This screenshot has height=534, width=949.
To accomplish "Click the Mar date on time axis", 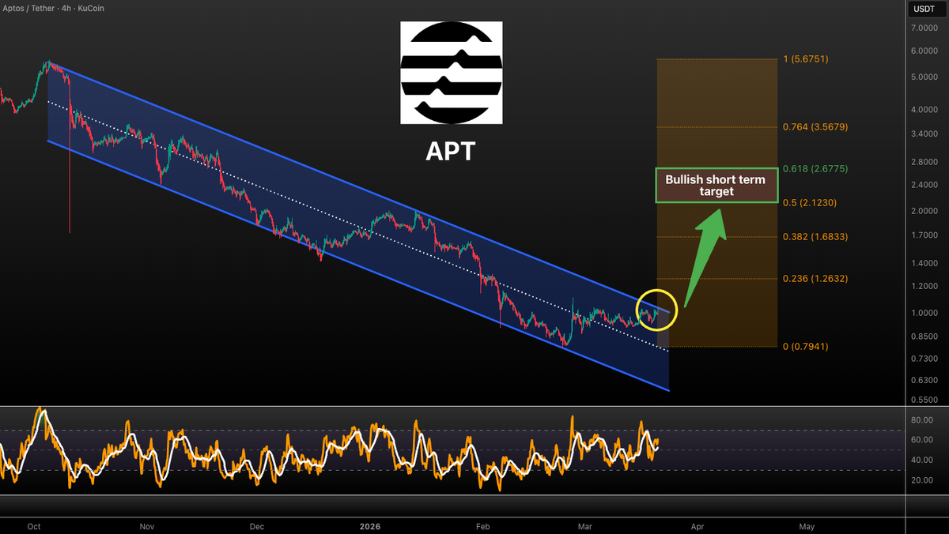I will [585, 526].
